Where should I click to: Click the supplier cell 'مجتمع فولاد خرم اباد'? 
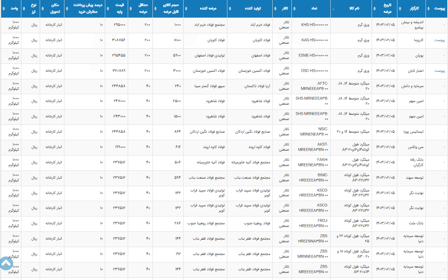[x=209, y=25]
